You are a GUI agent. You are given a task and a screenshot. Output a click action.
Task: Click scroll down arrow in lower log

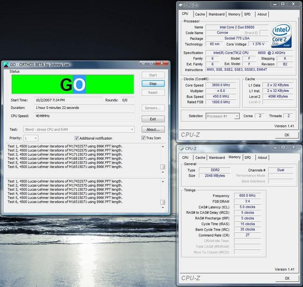pos(163,207)
